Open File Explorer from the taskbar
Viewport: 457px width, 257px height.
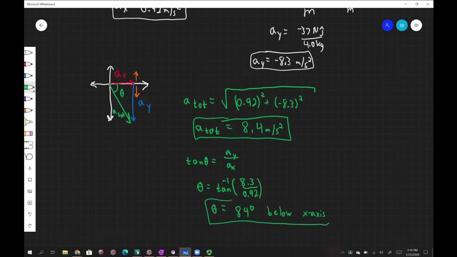pos(65,252)
